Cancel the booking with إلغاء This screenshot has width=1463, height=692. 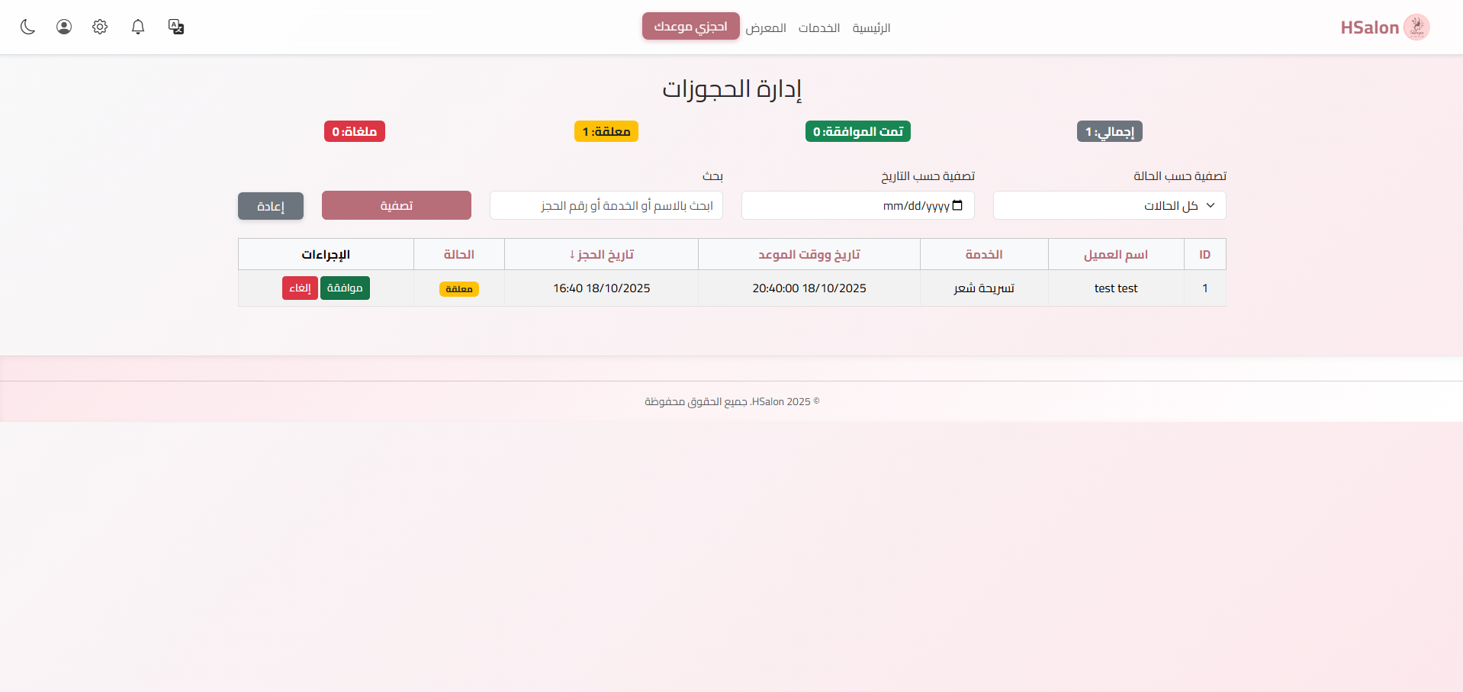coord(300,288)
